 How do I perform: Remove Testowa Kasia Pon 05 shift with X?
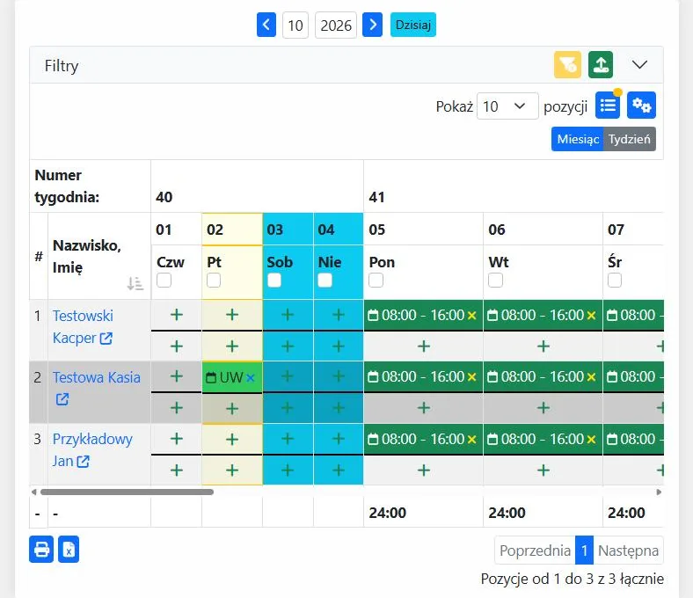(x=472, y=377)
